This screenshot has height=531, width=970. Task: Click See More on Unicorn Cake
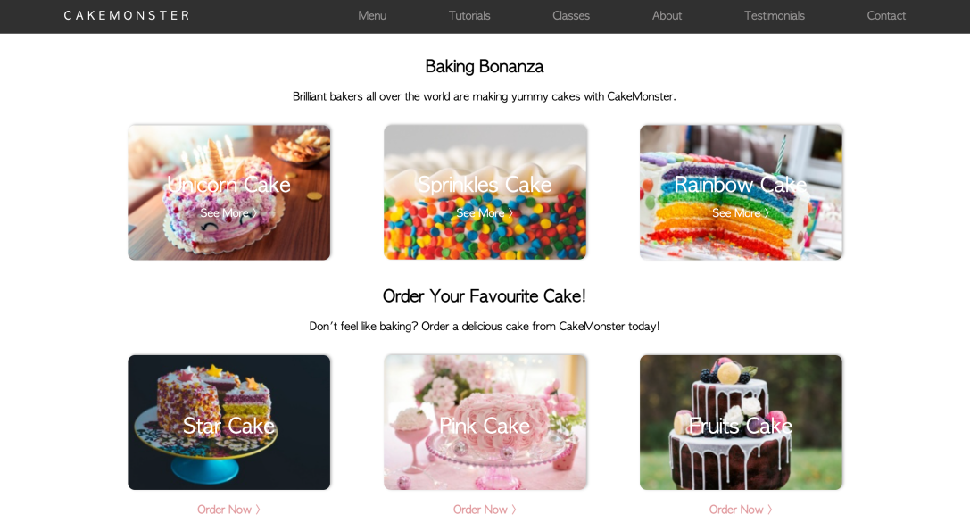[x=228, y=213]
